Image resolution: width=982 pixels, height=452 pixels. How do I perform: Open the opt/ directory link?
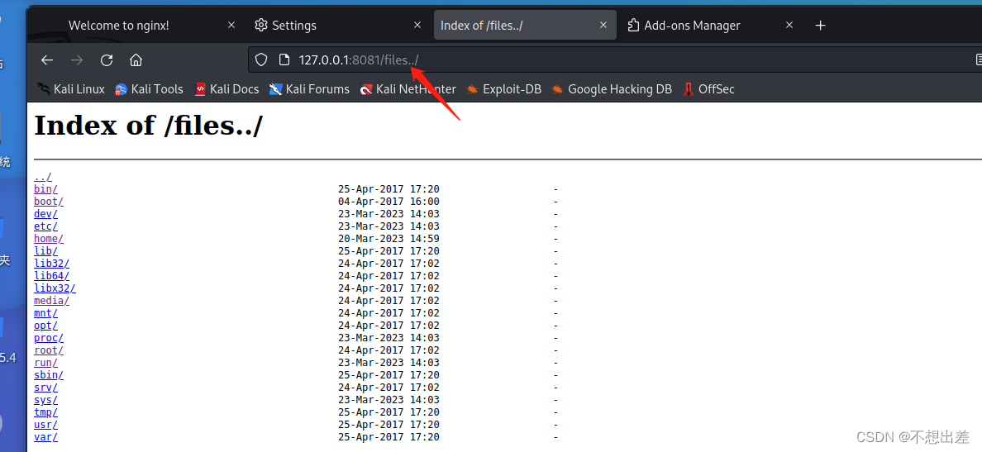(45, 326)
